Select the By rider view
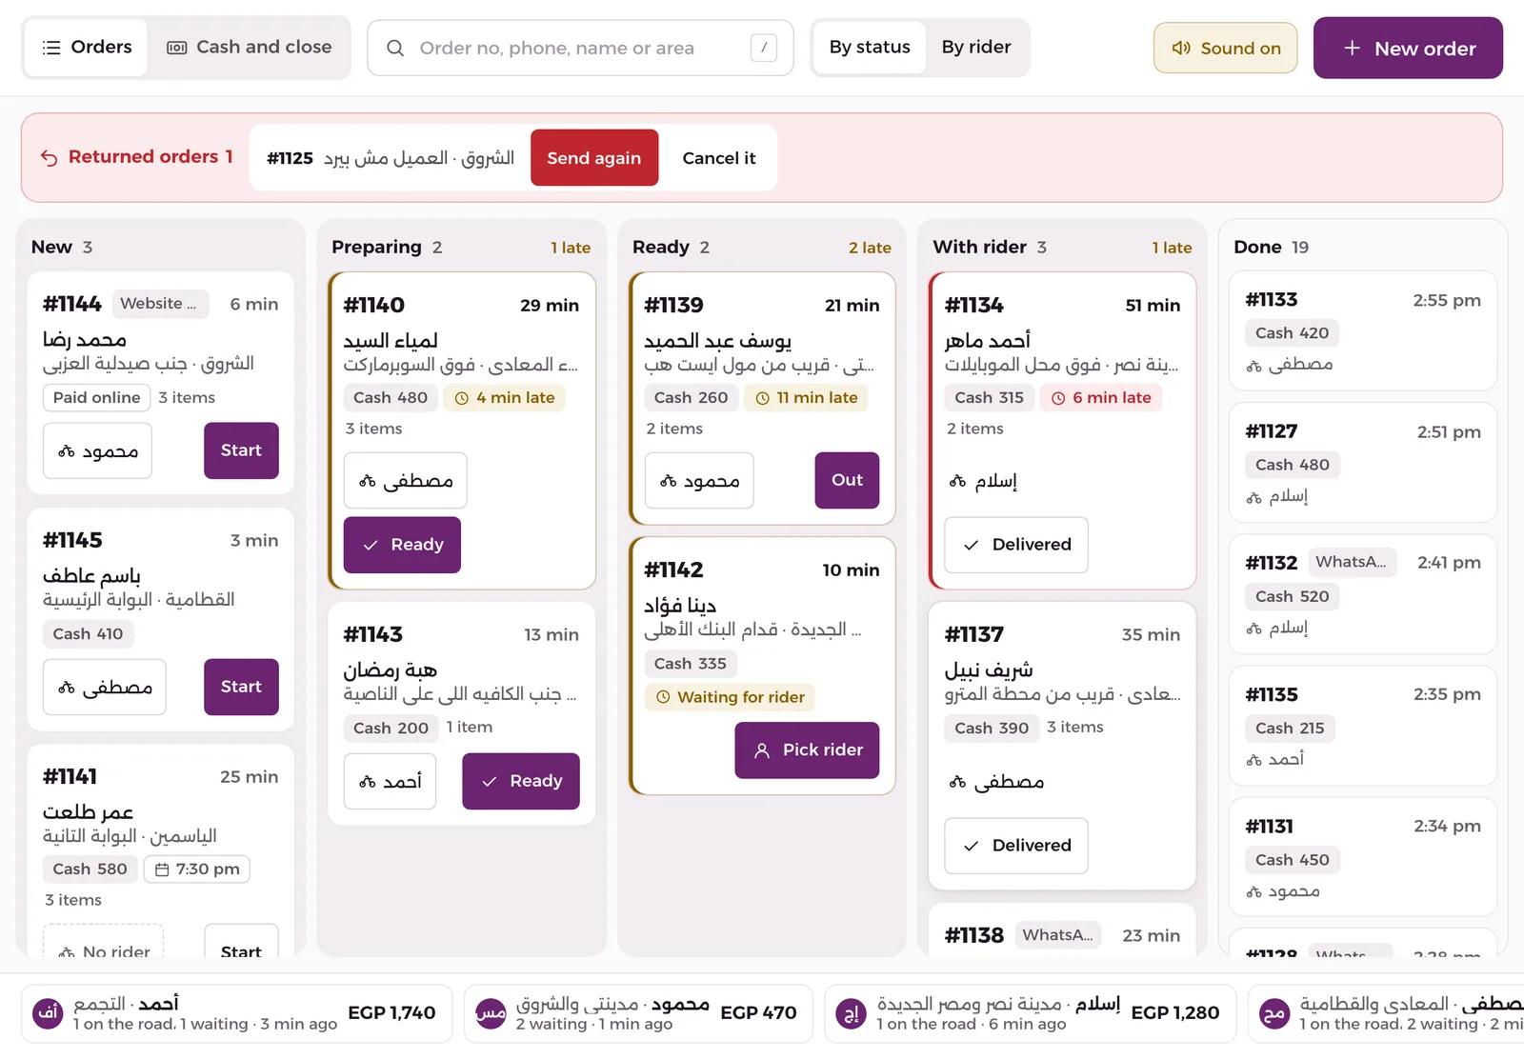Screen dimensions: 1524x1059 pyautogui.click(x=976, y=48)
